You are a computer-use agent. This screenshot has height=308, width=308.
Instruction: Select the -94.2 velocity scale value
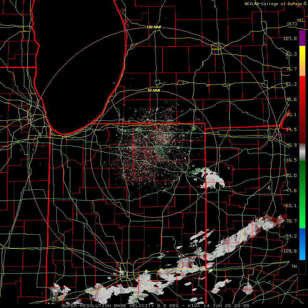290,236
